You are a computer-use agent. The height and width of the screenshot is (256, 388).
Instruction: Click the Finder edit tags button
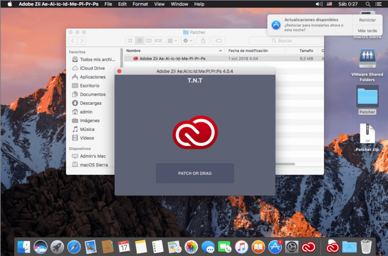[x=219, y=41]
